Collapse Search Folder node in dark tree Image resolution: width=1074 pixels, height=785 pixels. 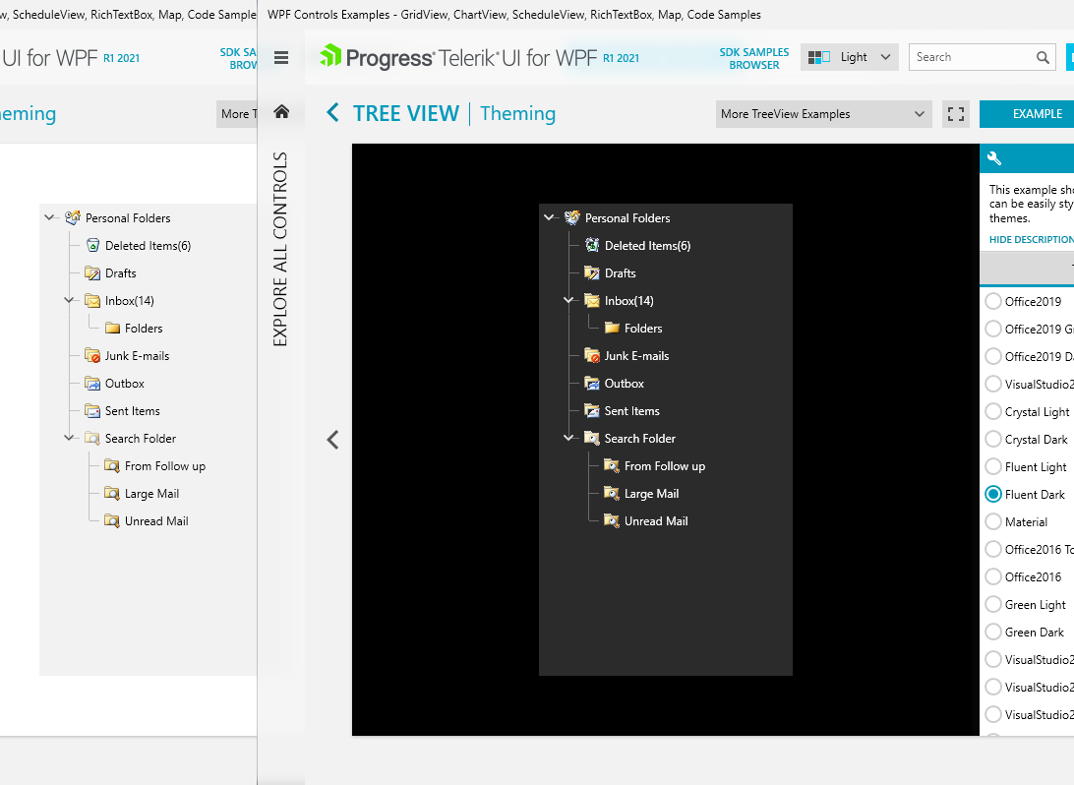tap(568, 438)
